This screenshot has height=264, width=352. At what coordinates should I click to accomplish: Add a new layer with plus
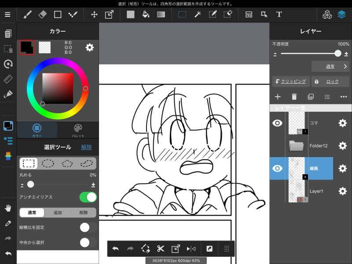(x=278, y=97)
